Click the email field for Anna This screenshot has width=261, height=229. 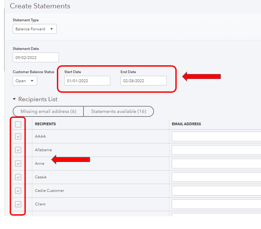coord(216,164)
